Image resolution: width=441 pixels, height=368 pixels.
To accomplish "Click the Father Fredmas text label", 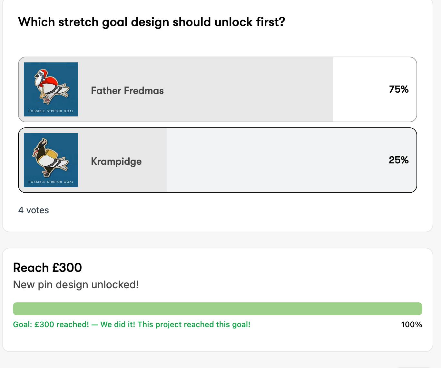I will point(127,90).
